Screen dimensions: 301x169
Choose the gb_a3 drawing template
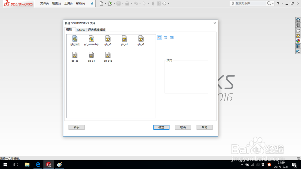click(x=75, y=57)
